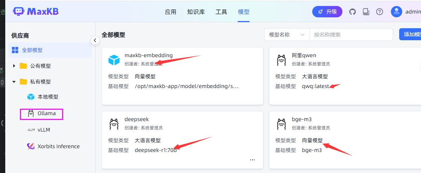
Task: Open the documentation book icon
Action: coord(366,12)
